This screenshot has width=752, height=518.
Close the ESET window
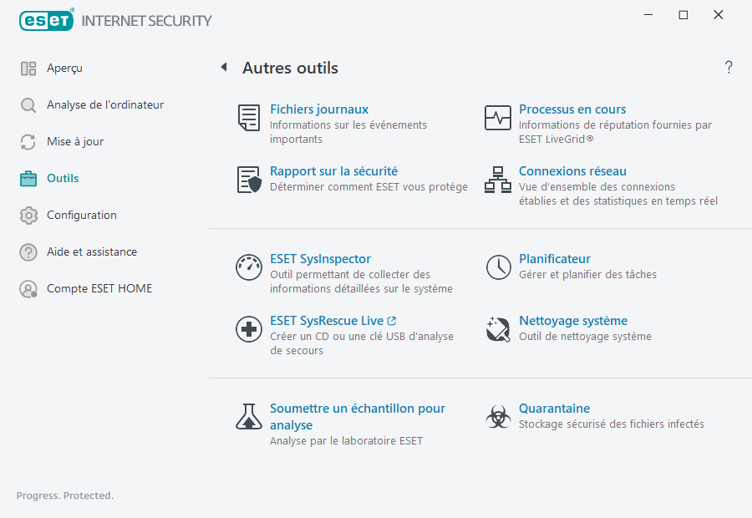718,15
